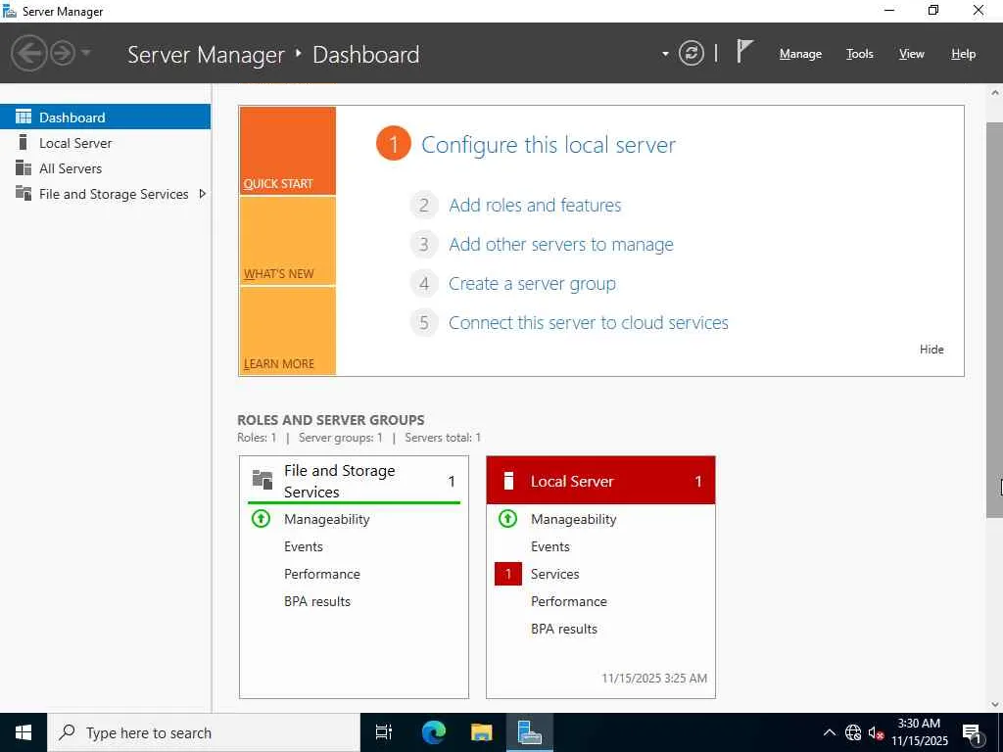This screenshot has height=752, width=1003.
Task: Open Performance in File and Storage Services tile
Action: tap(321, 574)
